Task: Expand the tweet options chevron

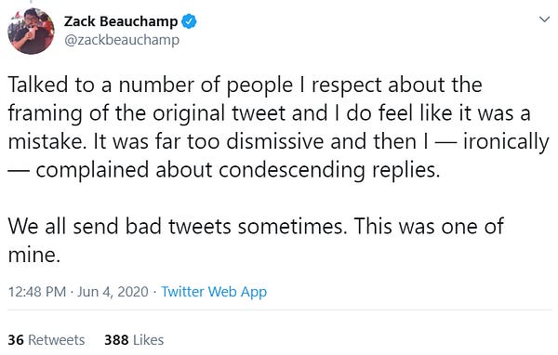Action: (544, 20)
